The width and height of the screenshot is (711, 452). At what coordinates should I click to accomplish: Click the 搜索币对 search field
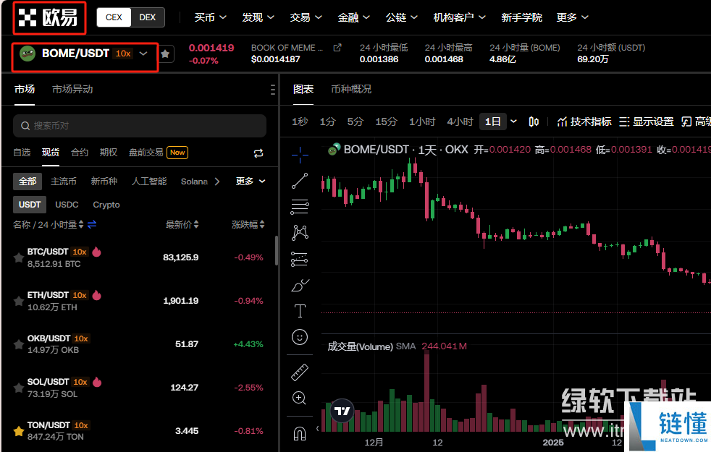tap(140, 125)
